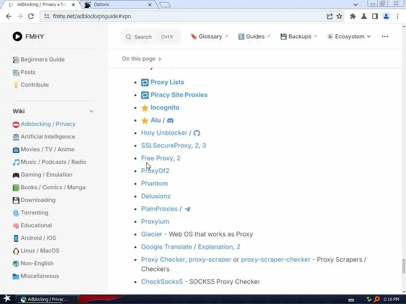406x304 pixels.
Task: Open the ProxyOf2 link
Action: pos(155,171)
